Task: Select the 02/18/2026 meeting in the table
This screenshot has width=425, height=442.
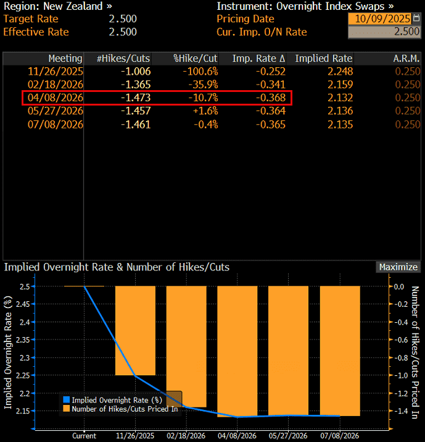Action: coord(56,85)
